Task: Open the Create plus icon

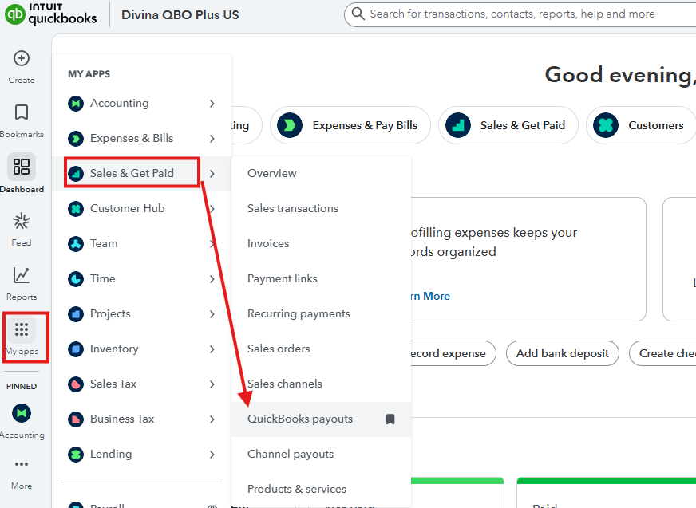Action: click(x=22, y=58)
